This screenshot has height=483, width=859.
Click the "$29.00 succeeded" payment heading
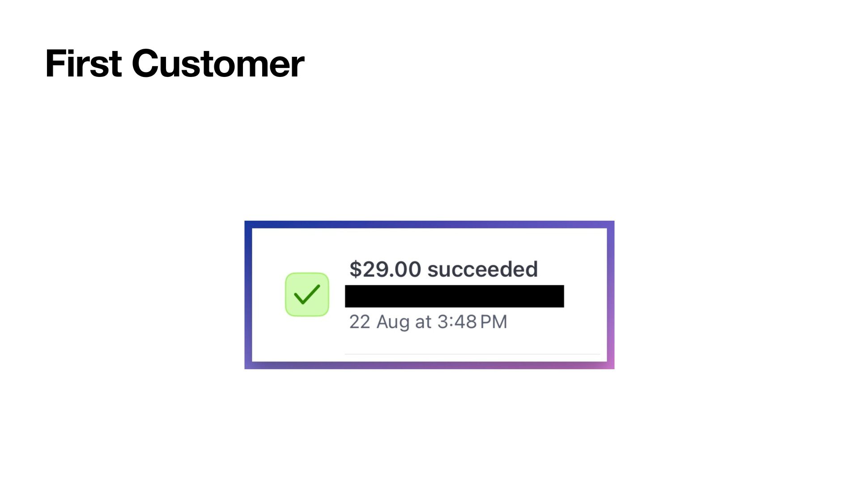[443, 269]
